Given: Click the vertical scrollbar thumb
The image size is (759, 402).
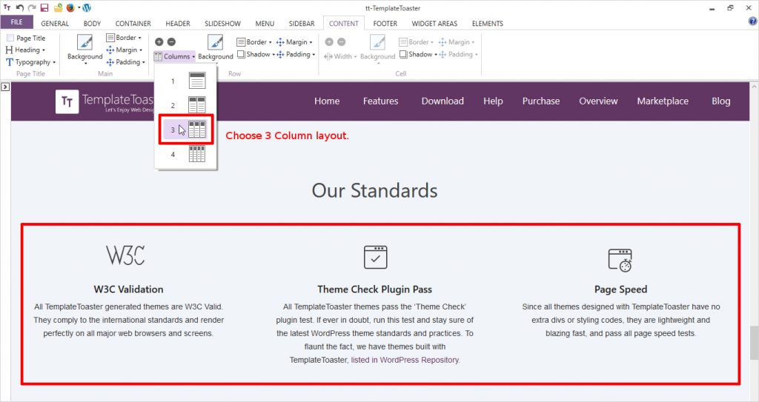Looking at the screenshot, I should [754, 342].
